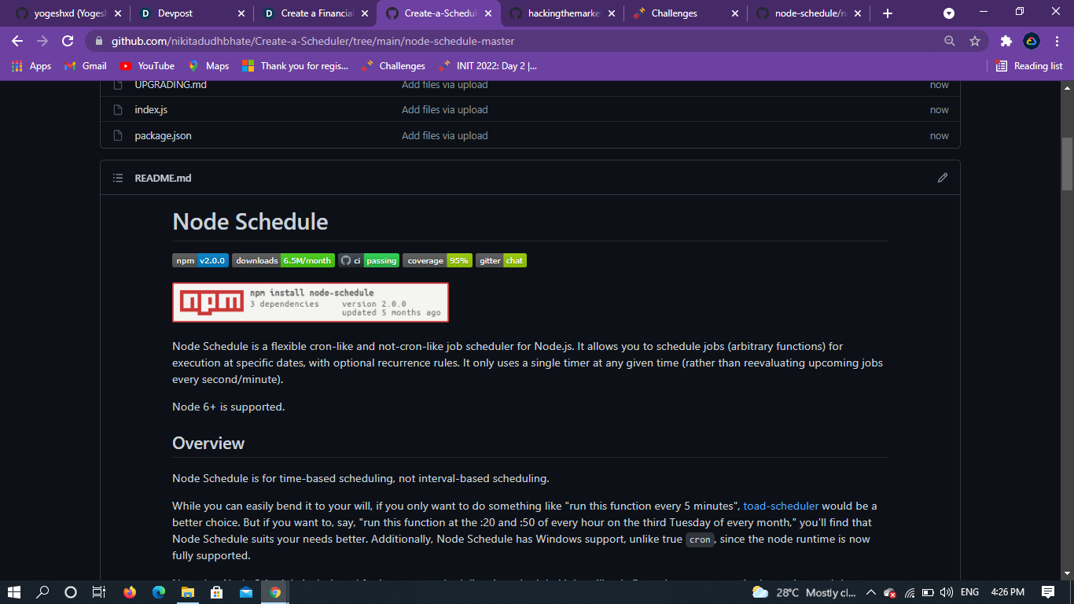
Task: Click the README.md header label
Action: (x=163, y=178)
